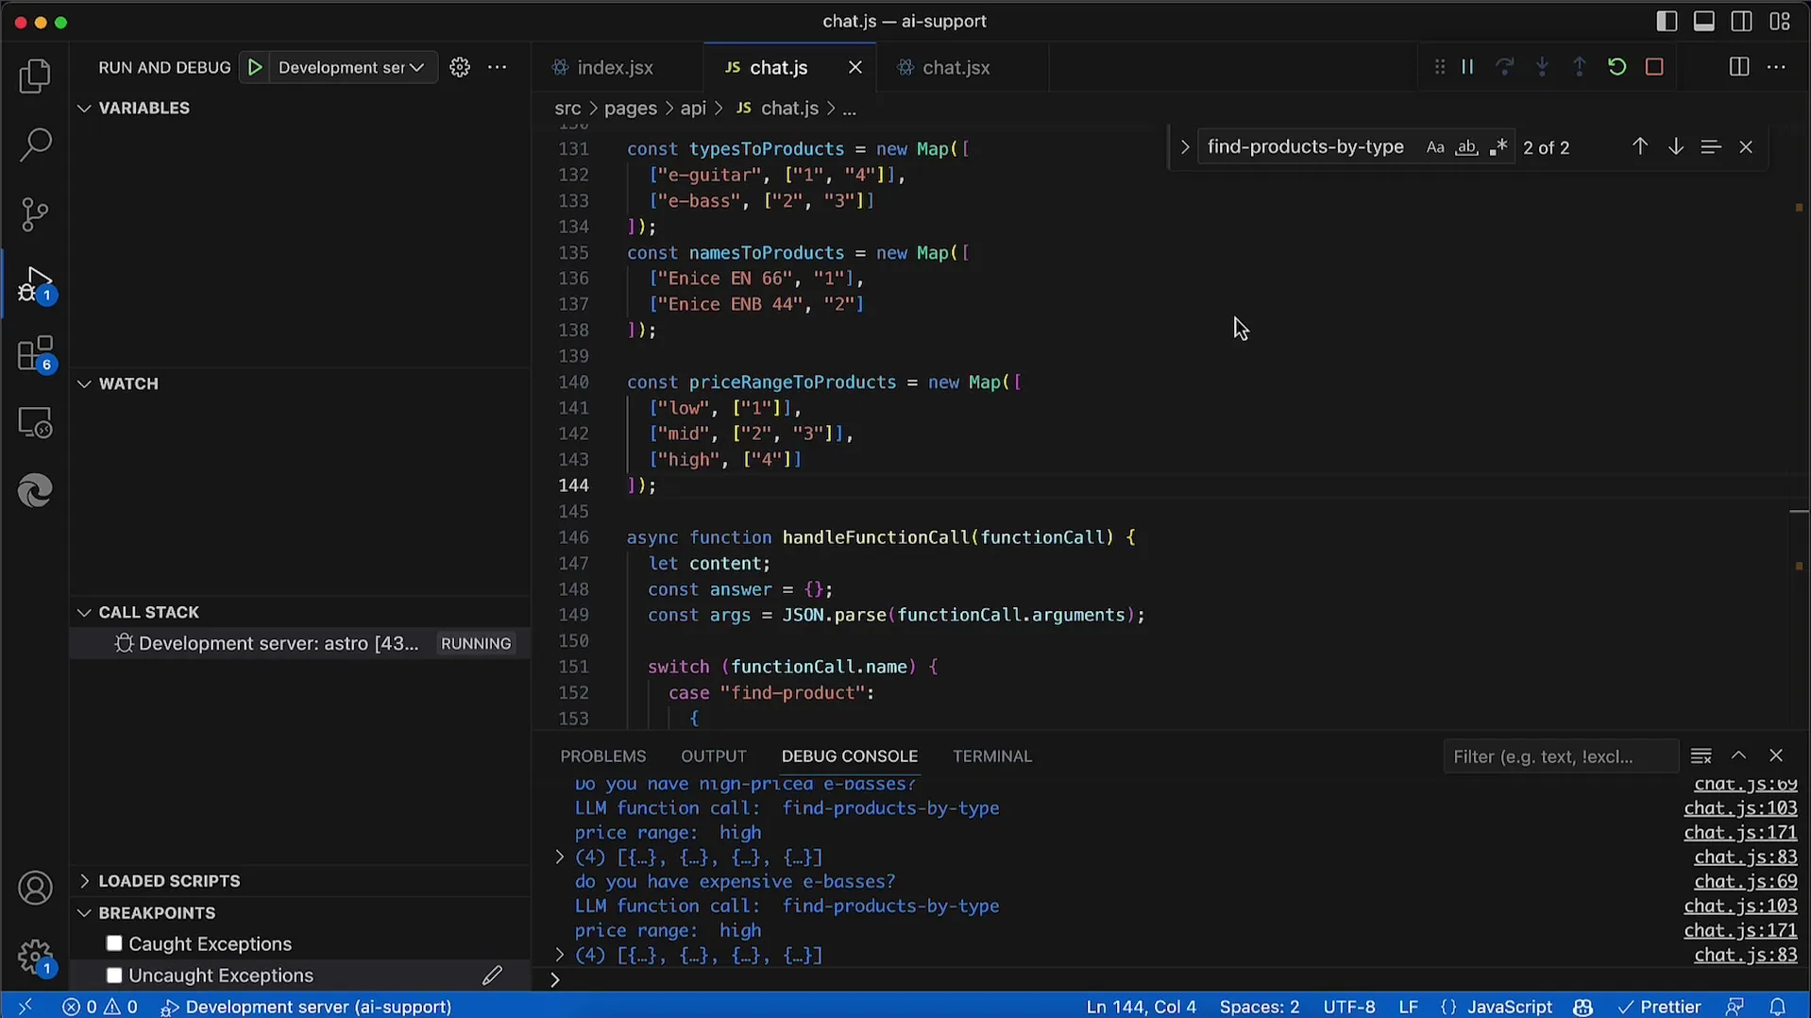Pause the debug session
Image resolution: width=1811 pixels, height=1018 pixels.
[1467, 67]
